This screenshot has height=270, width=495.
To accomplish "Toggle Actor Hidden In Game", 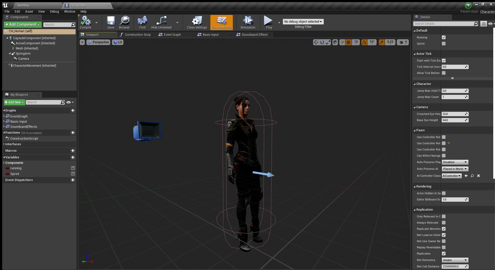I will [x=444, y=193].
